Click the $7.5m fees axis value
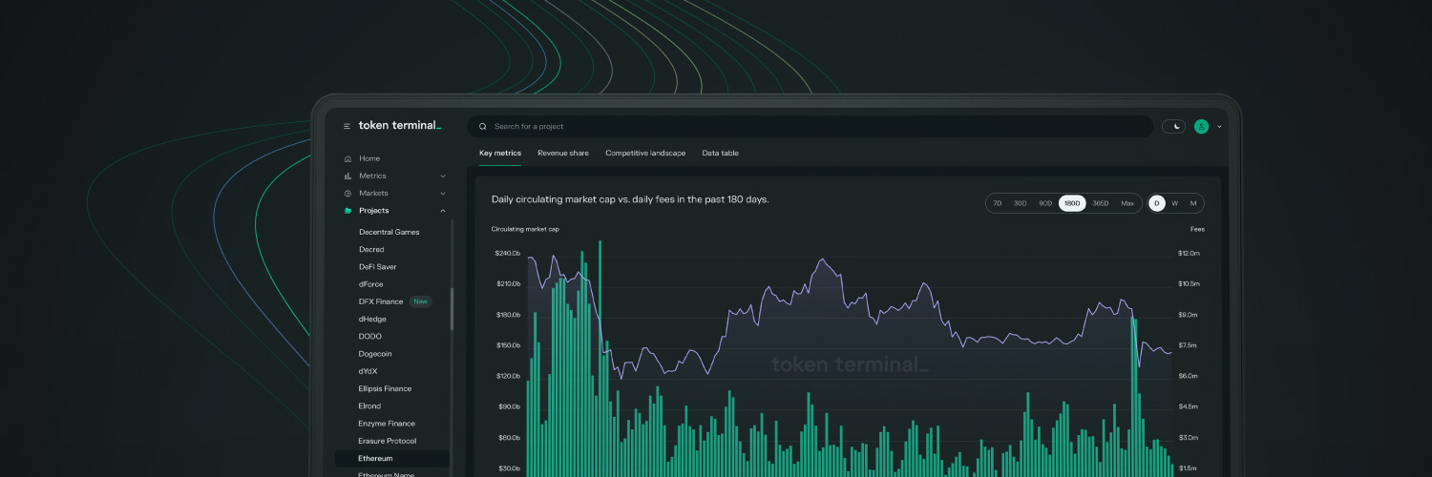The image size is (1432, 477). click(1188, 345)
